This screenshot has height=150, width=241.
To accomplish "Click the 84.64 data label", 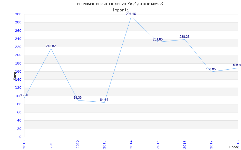I will [104, 100].
